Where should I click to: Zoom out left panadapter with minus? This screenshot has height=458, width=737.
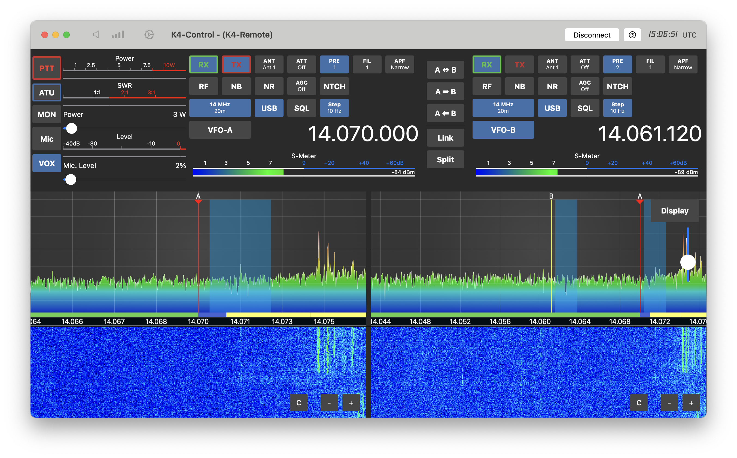[x=329, y=403]
